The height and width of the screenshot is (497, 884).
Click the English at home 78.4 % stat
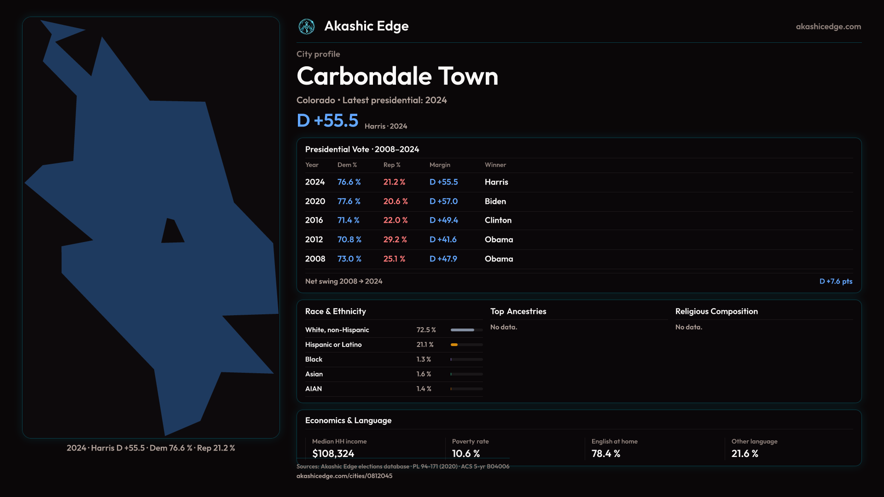(605, 453)
